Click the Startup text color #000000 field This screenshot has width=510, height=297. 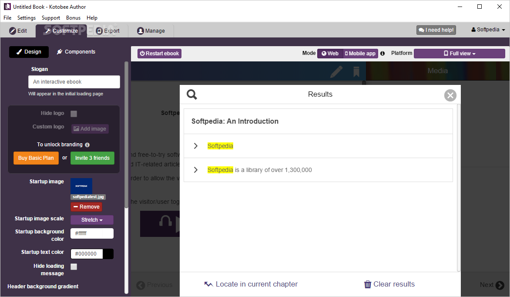pyautogui.click(x=87, y=254)
